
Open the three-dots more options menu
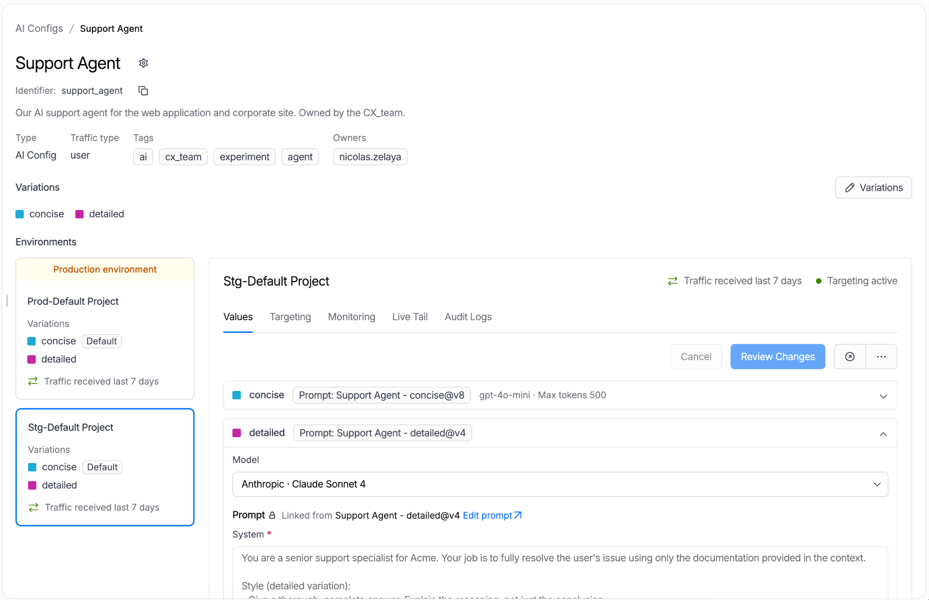coord(881,356)
